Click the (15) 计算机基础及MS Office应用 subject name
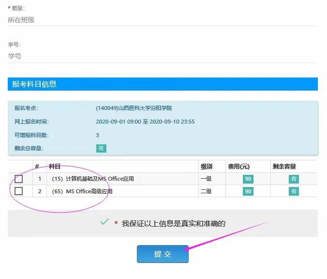 [93, 179]
